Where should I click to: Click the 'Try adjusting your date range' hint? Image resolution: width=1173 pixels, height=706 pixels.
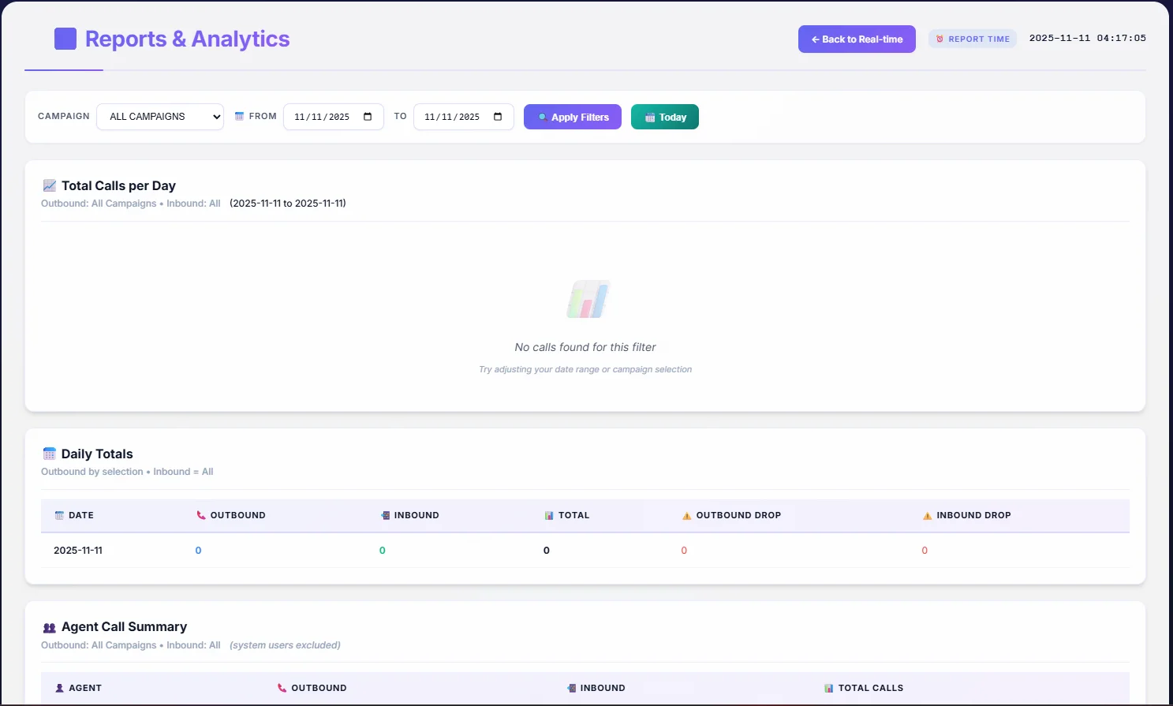click(585, 369)
